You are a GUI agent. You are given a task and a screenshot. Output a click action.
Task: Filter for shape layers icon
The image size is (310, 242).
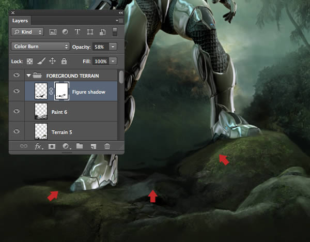[90, 32]
